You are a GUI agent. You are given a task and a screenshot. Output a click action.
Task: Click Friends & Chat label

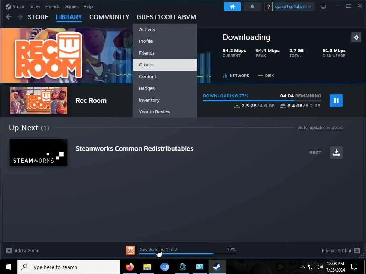click(x=336, y=251)
